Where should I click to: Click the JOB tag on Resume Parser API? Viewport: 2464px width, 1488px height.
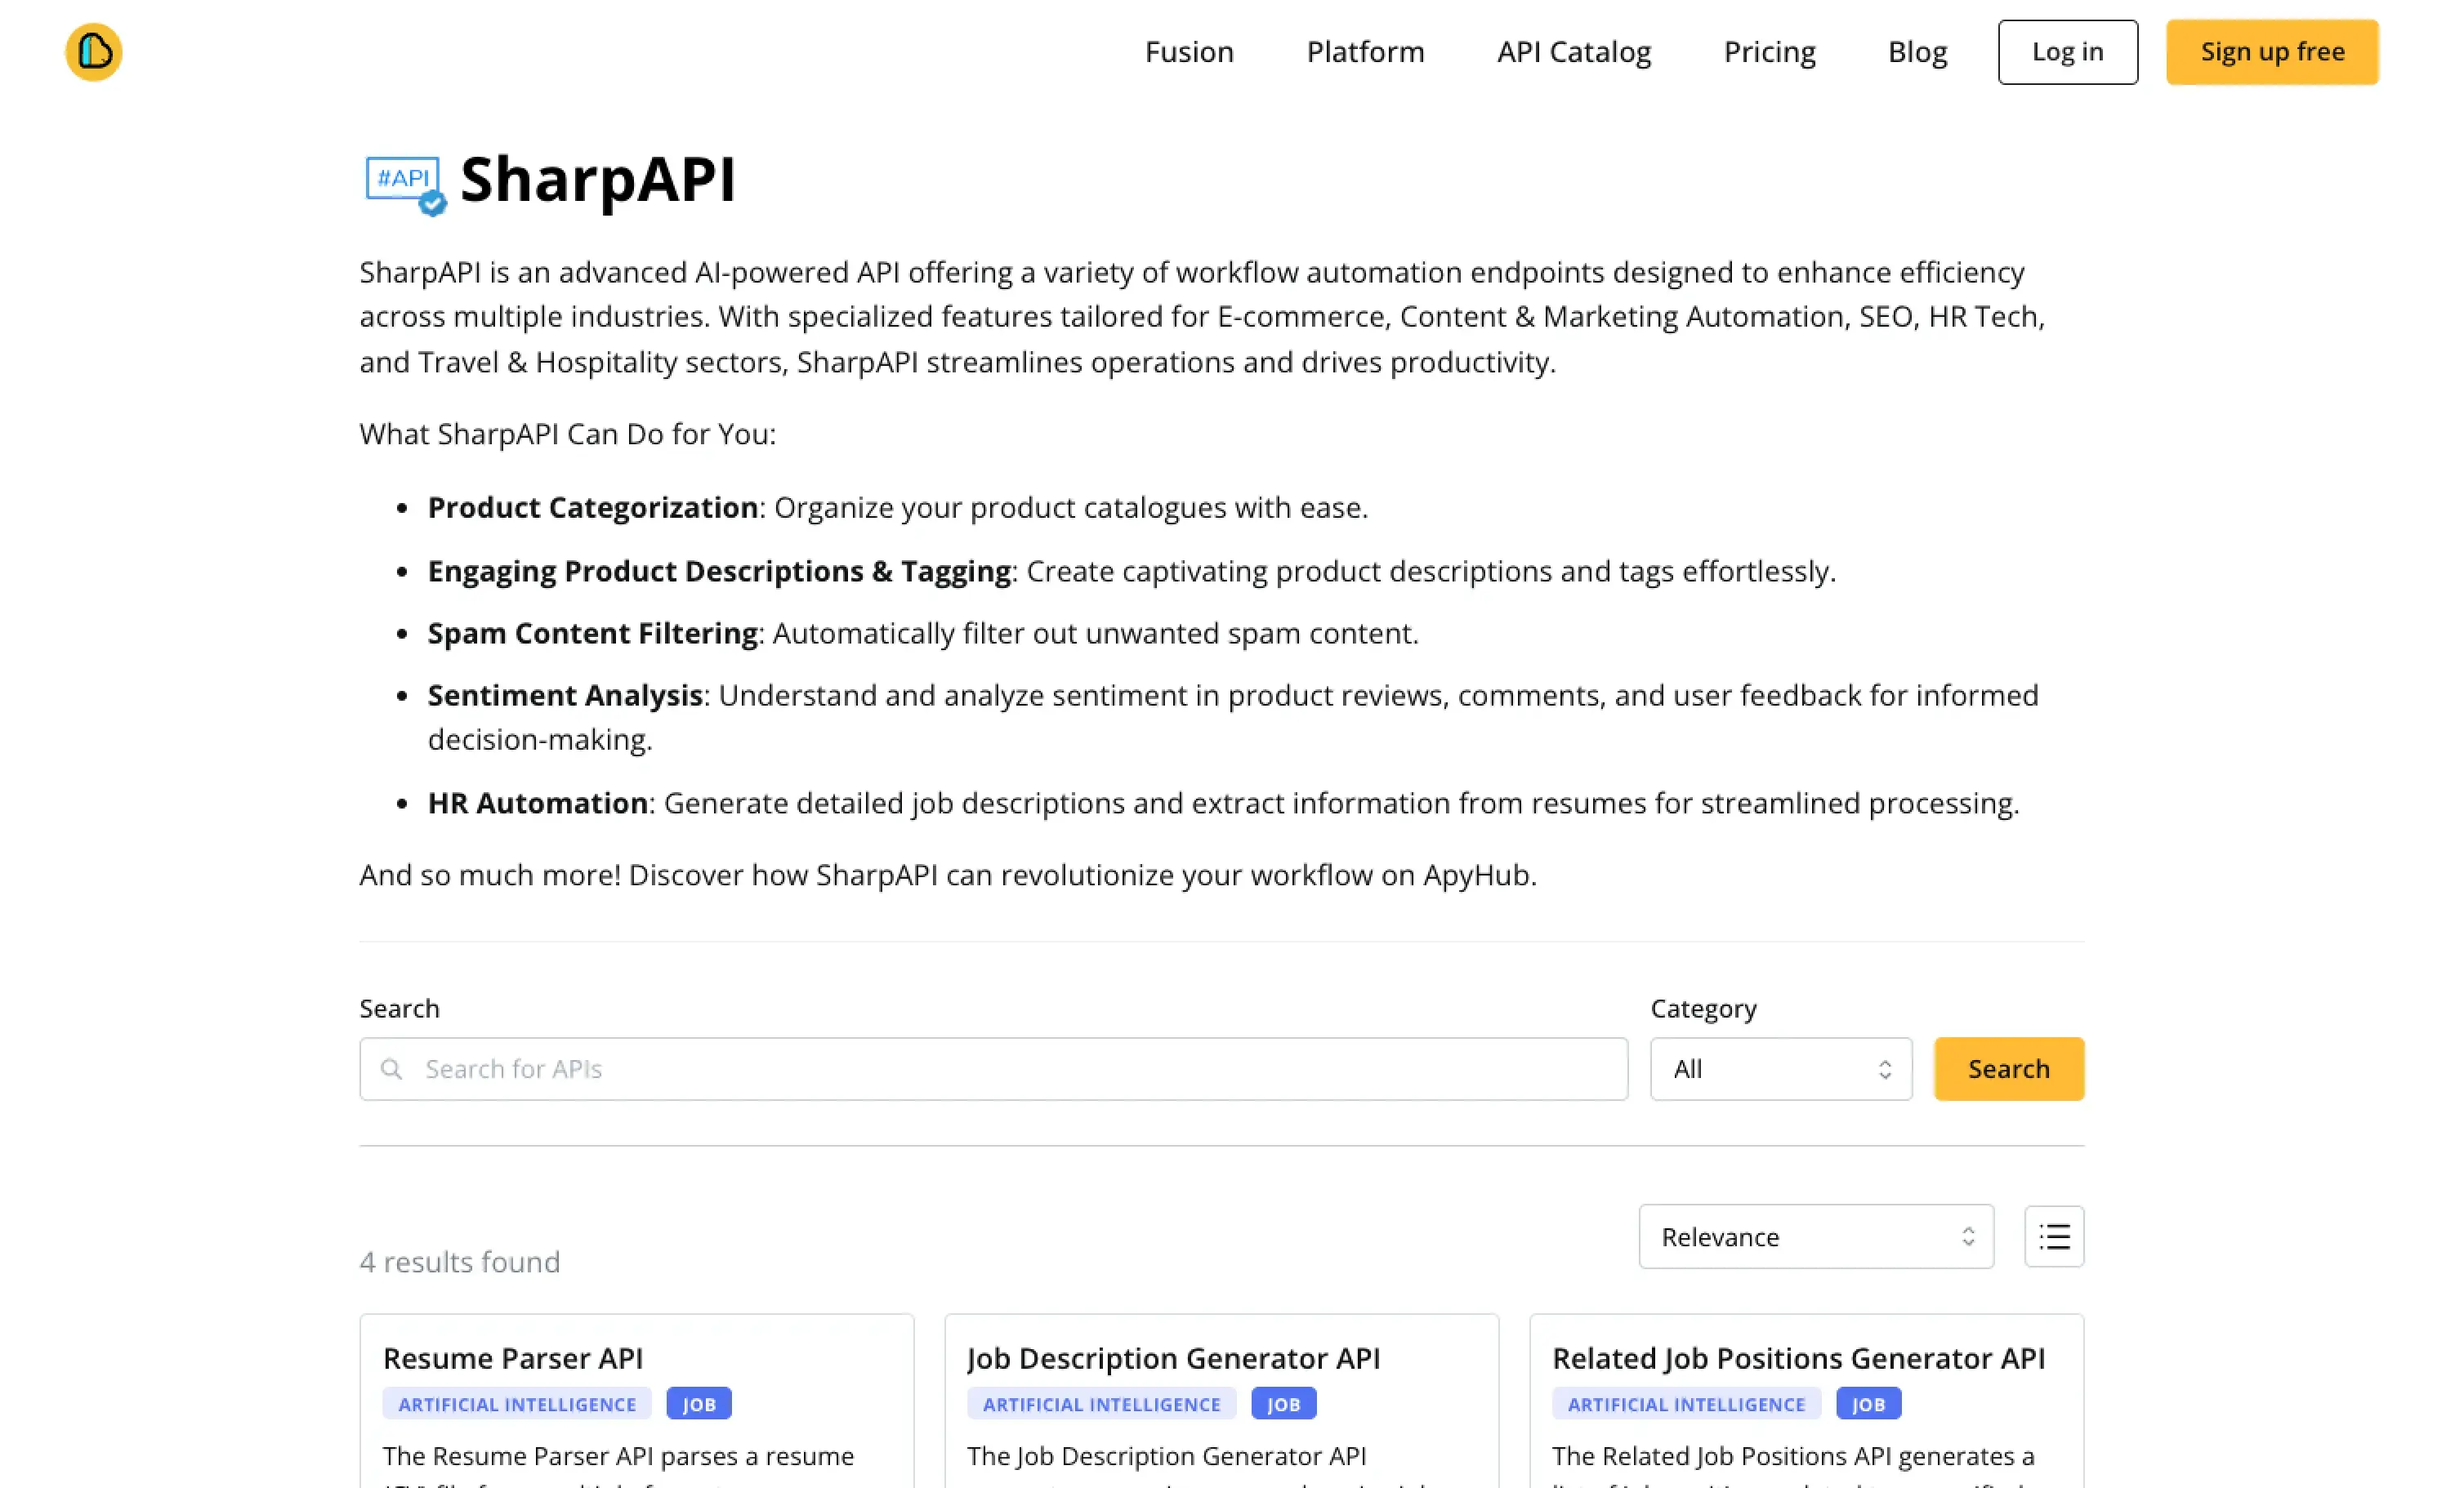(699, 1403)
